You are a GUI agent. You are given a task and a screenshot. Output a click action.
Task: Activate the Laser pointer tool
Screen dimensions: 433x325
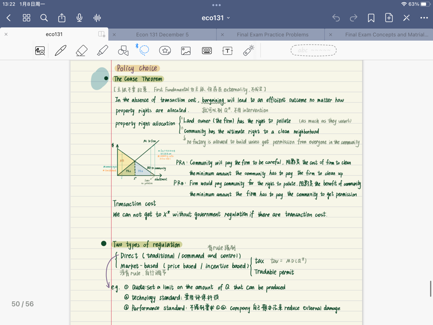coord(248,50)
